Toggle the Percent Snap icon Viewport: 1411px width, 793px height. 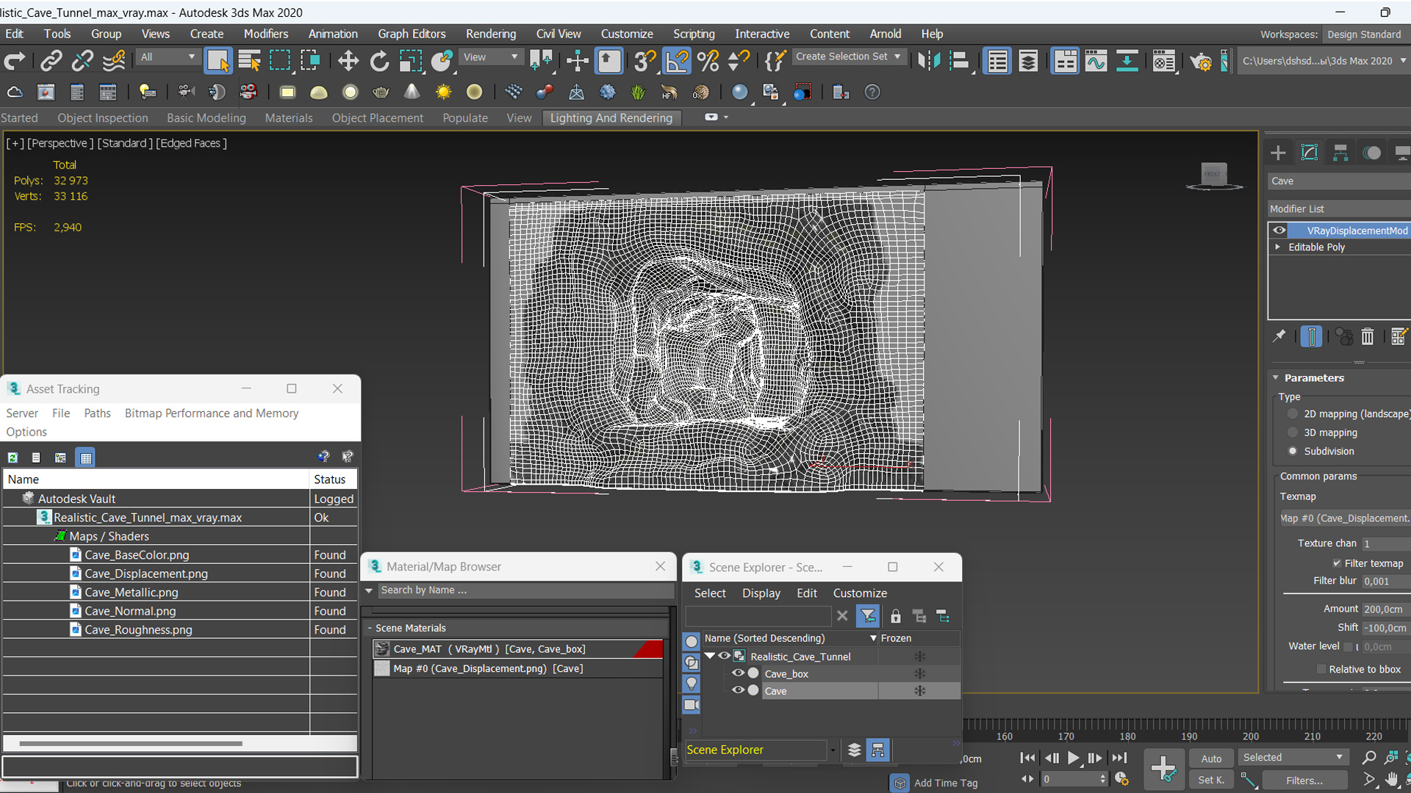pos(708,61)
